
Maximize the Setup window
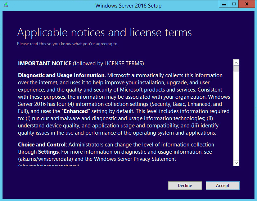click(234, 4)
